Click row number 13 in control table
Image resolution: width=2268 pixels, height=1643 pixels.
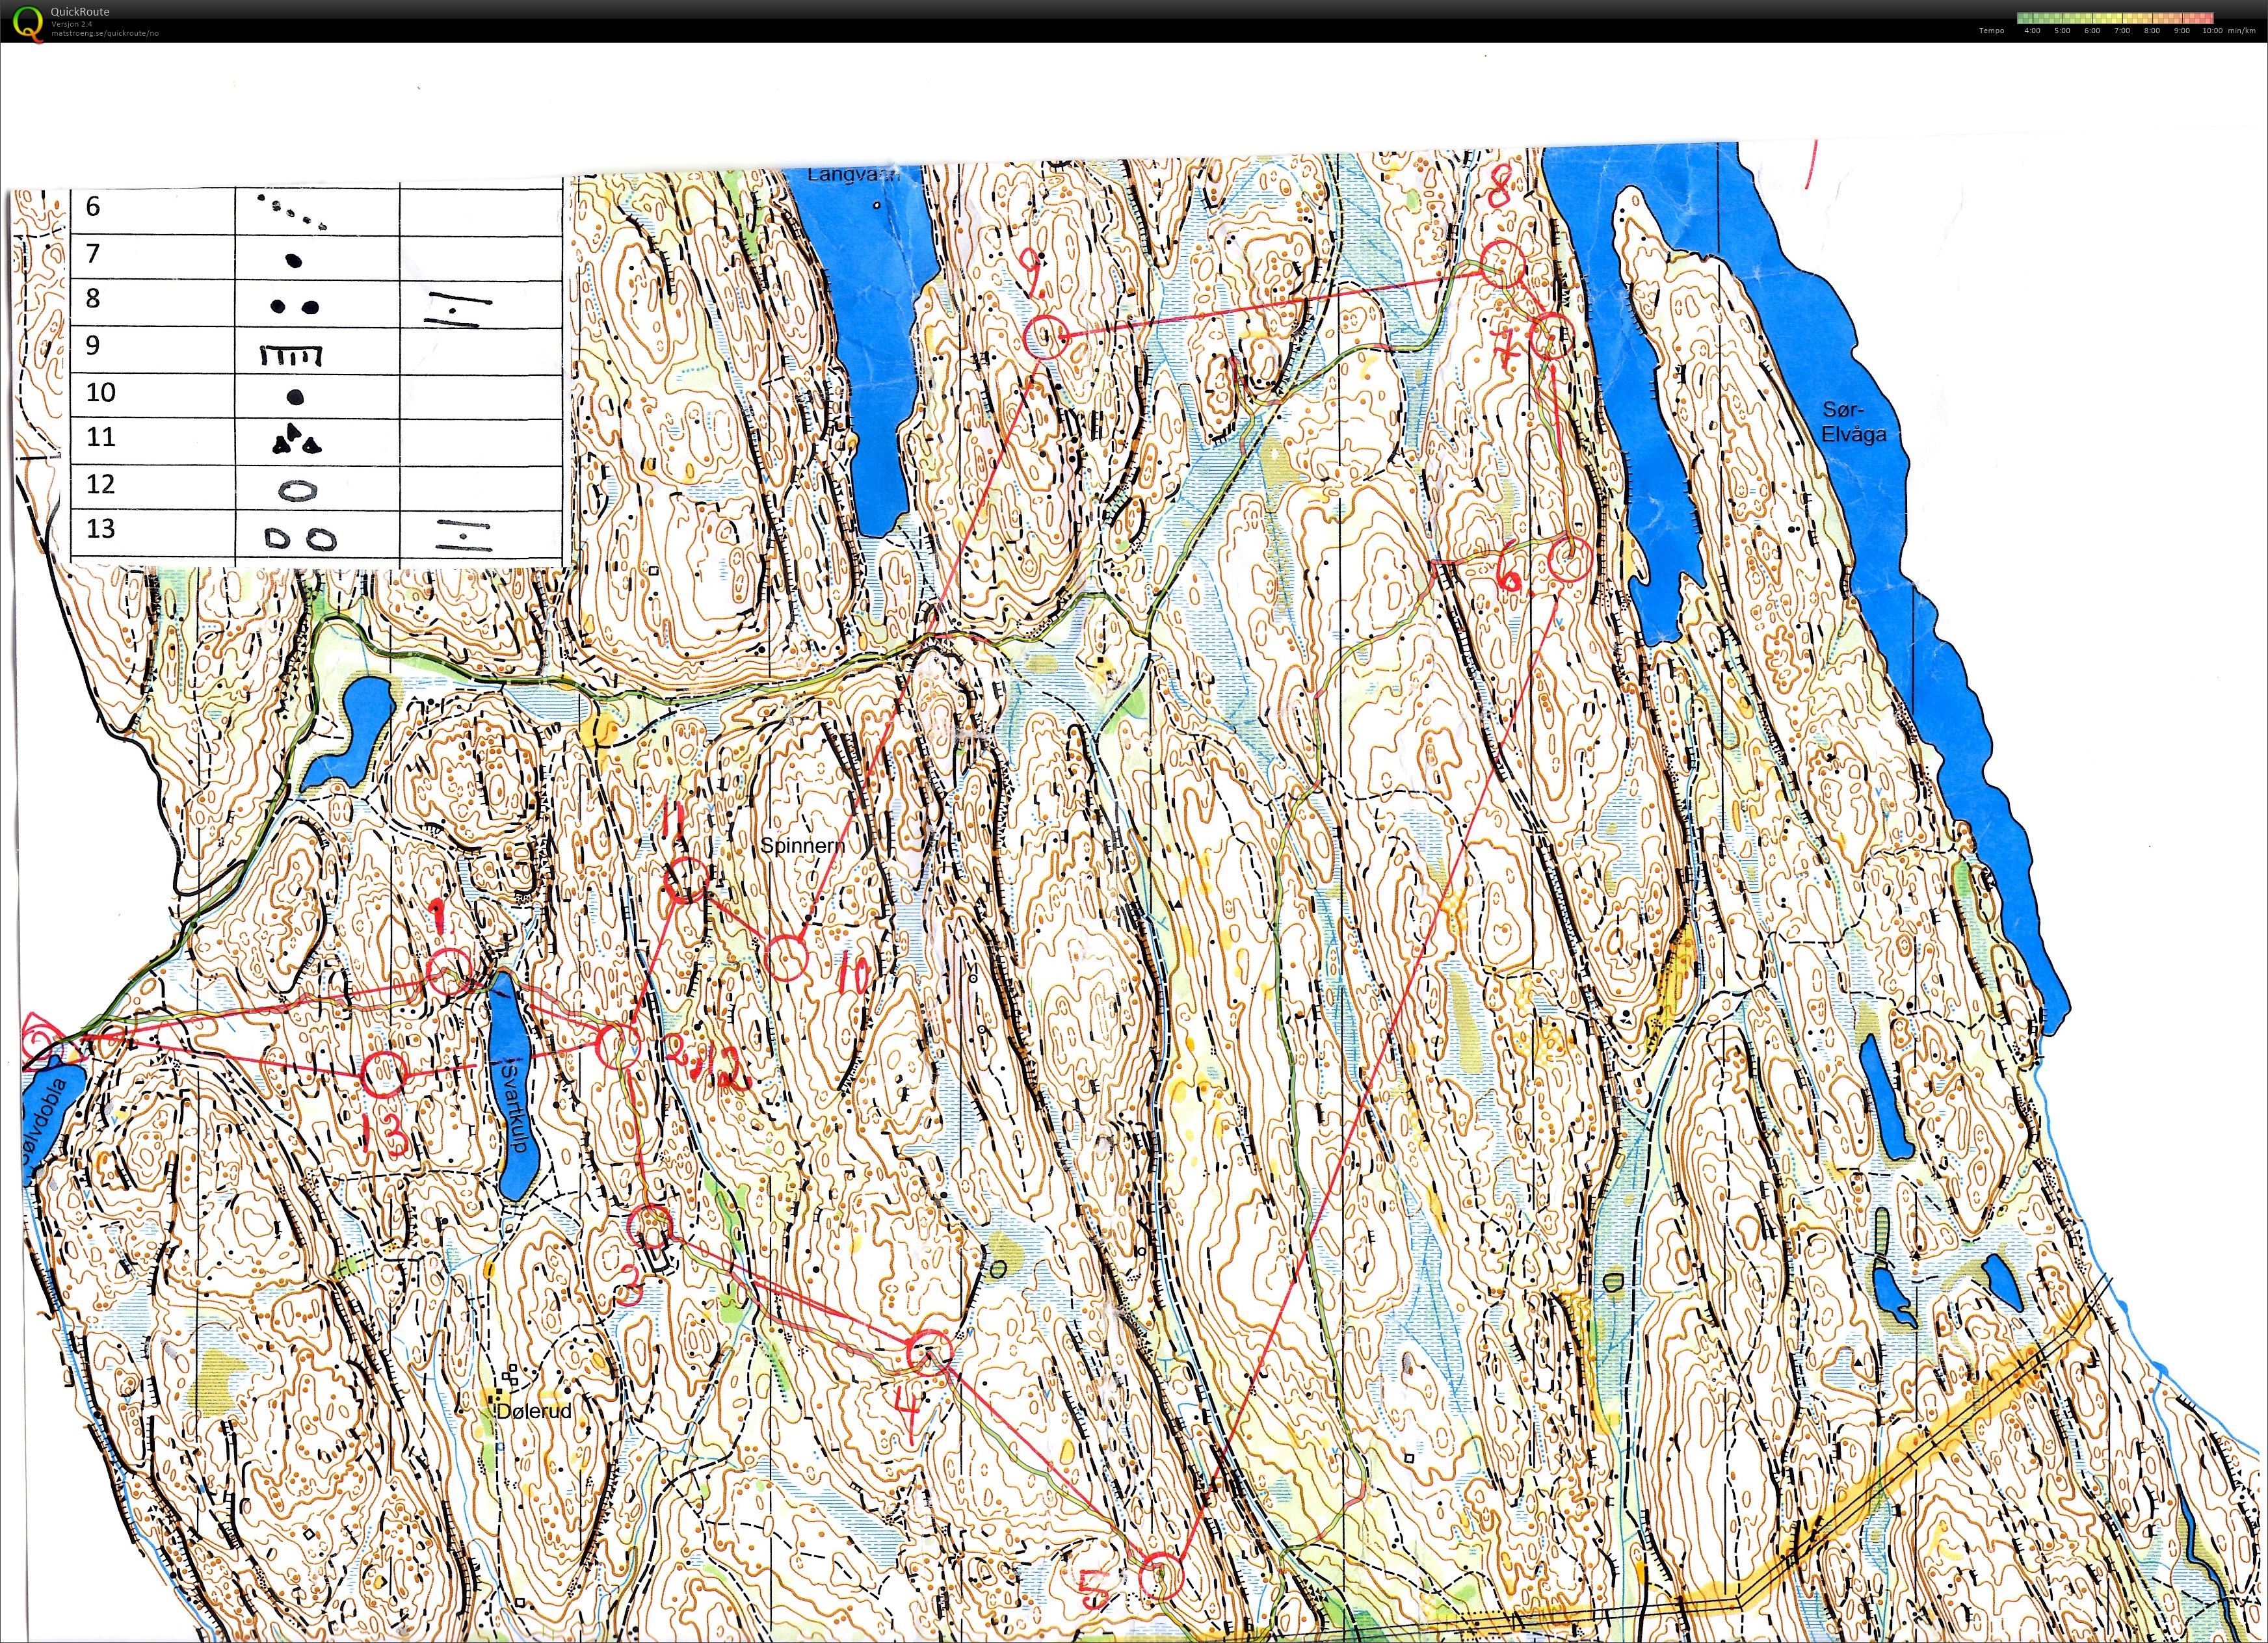[101, 528]
